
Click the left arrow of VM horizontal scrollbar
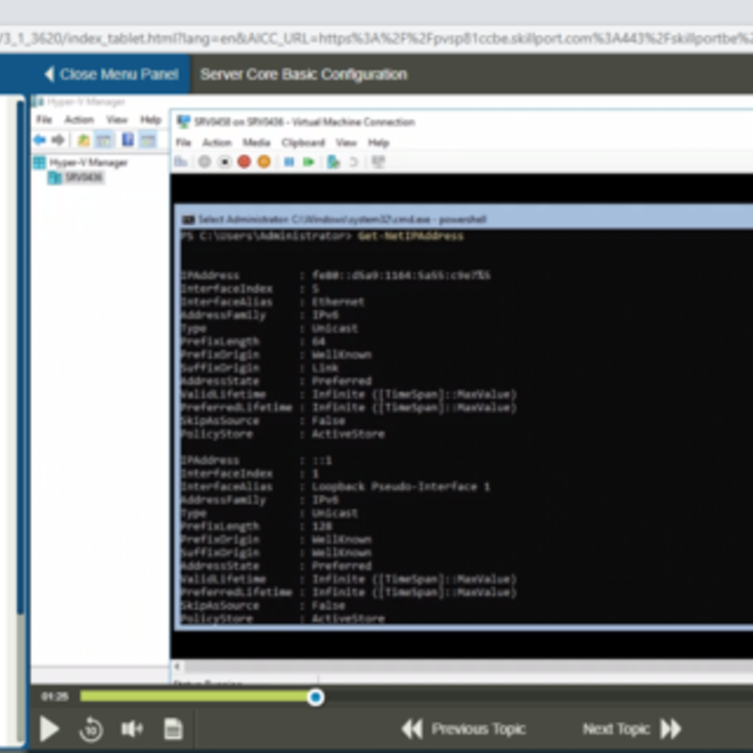pyautogui.click(x=178, y=666)
